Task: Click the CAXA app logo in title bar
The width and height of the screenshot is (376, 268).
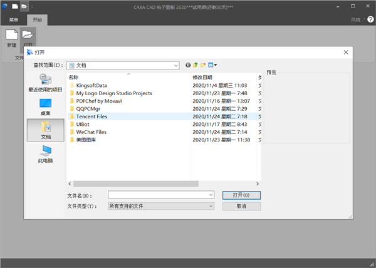Action: point(5,6)
